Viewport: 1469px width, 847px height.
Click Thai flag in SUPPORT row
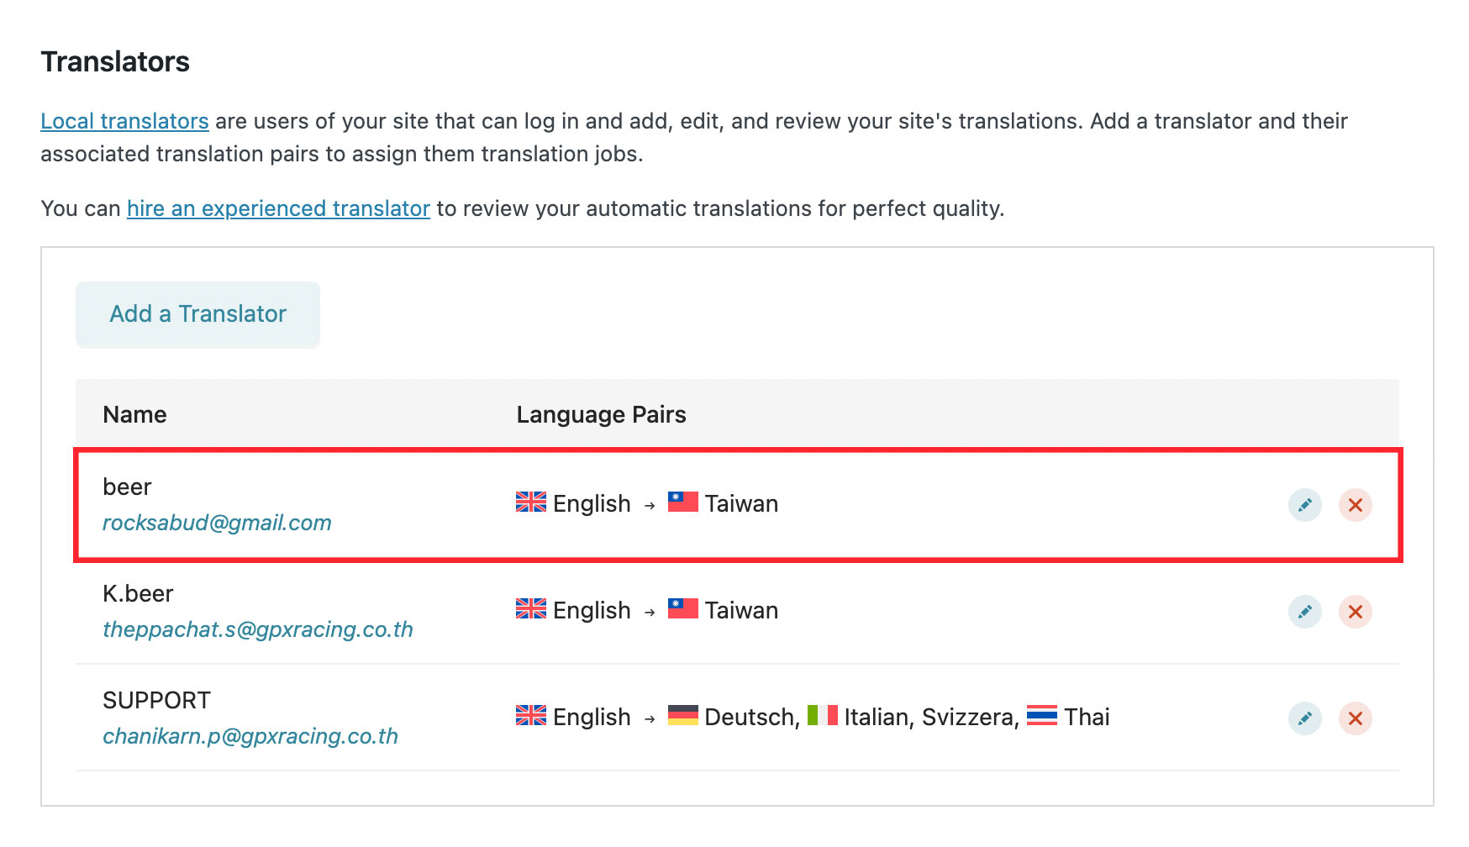click(x=1041, y=715)
